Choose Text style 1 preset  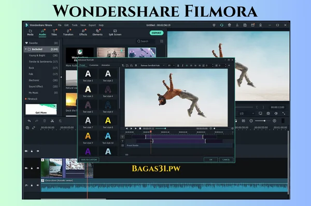click(88, 75)
